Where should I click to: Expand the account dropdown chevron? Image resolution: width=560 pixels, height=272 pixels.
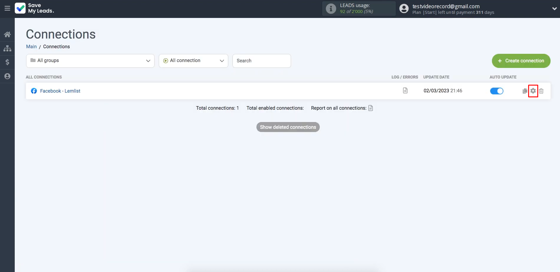[554, 9]
